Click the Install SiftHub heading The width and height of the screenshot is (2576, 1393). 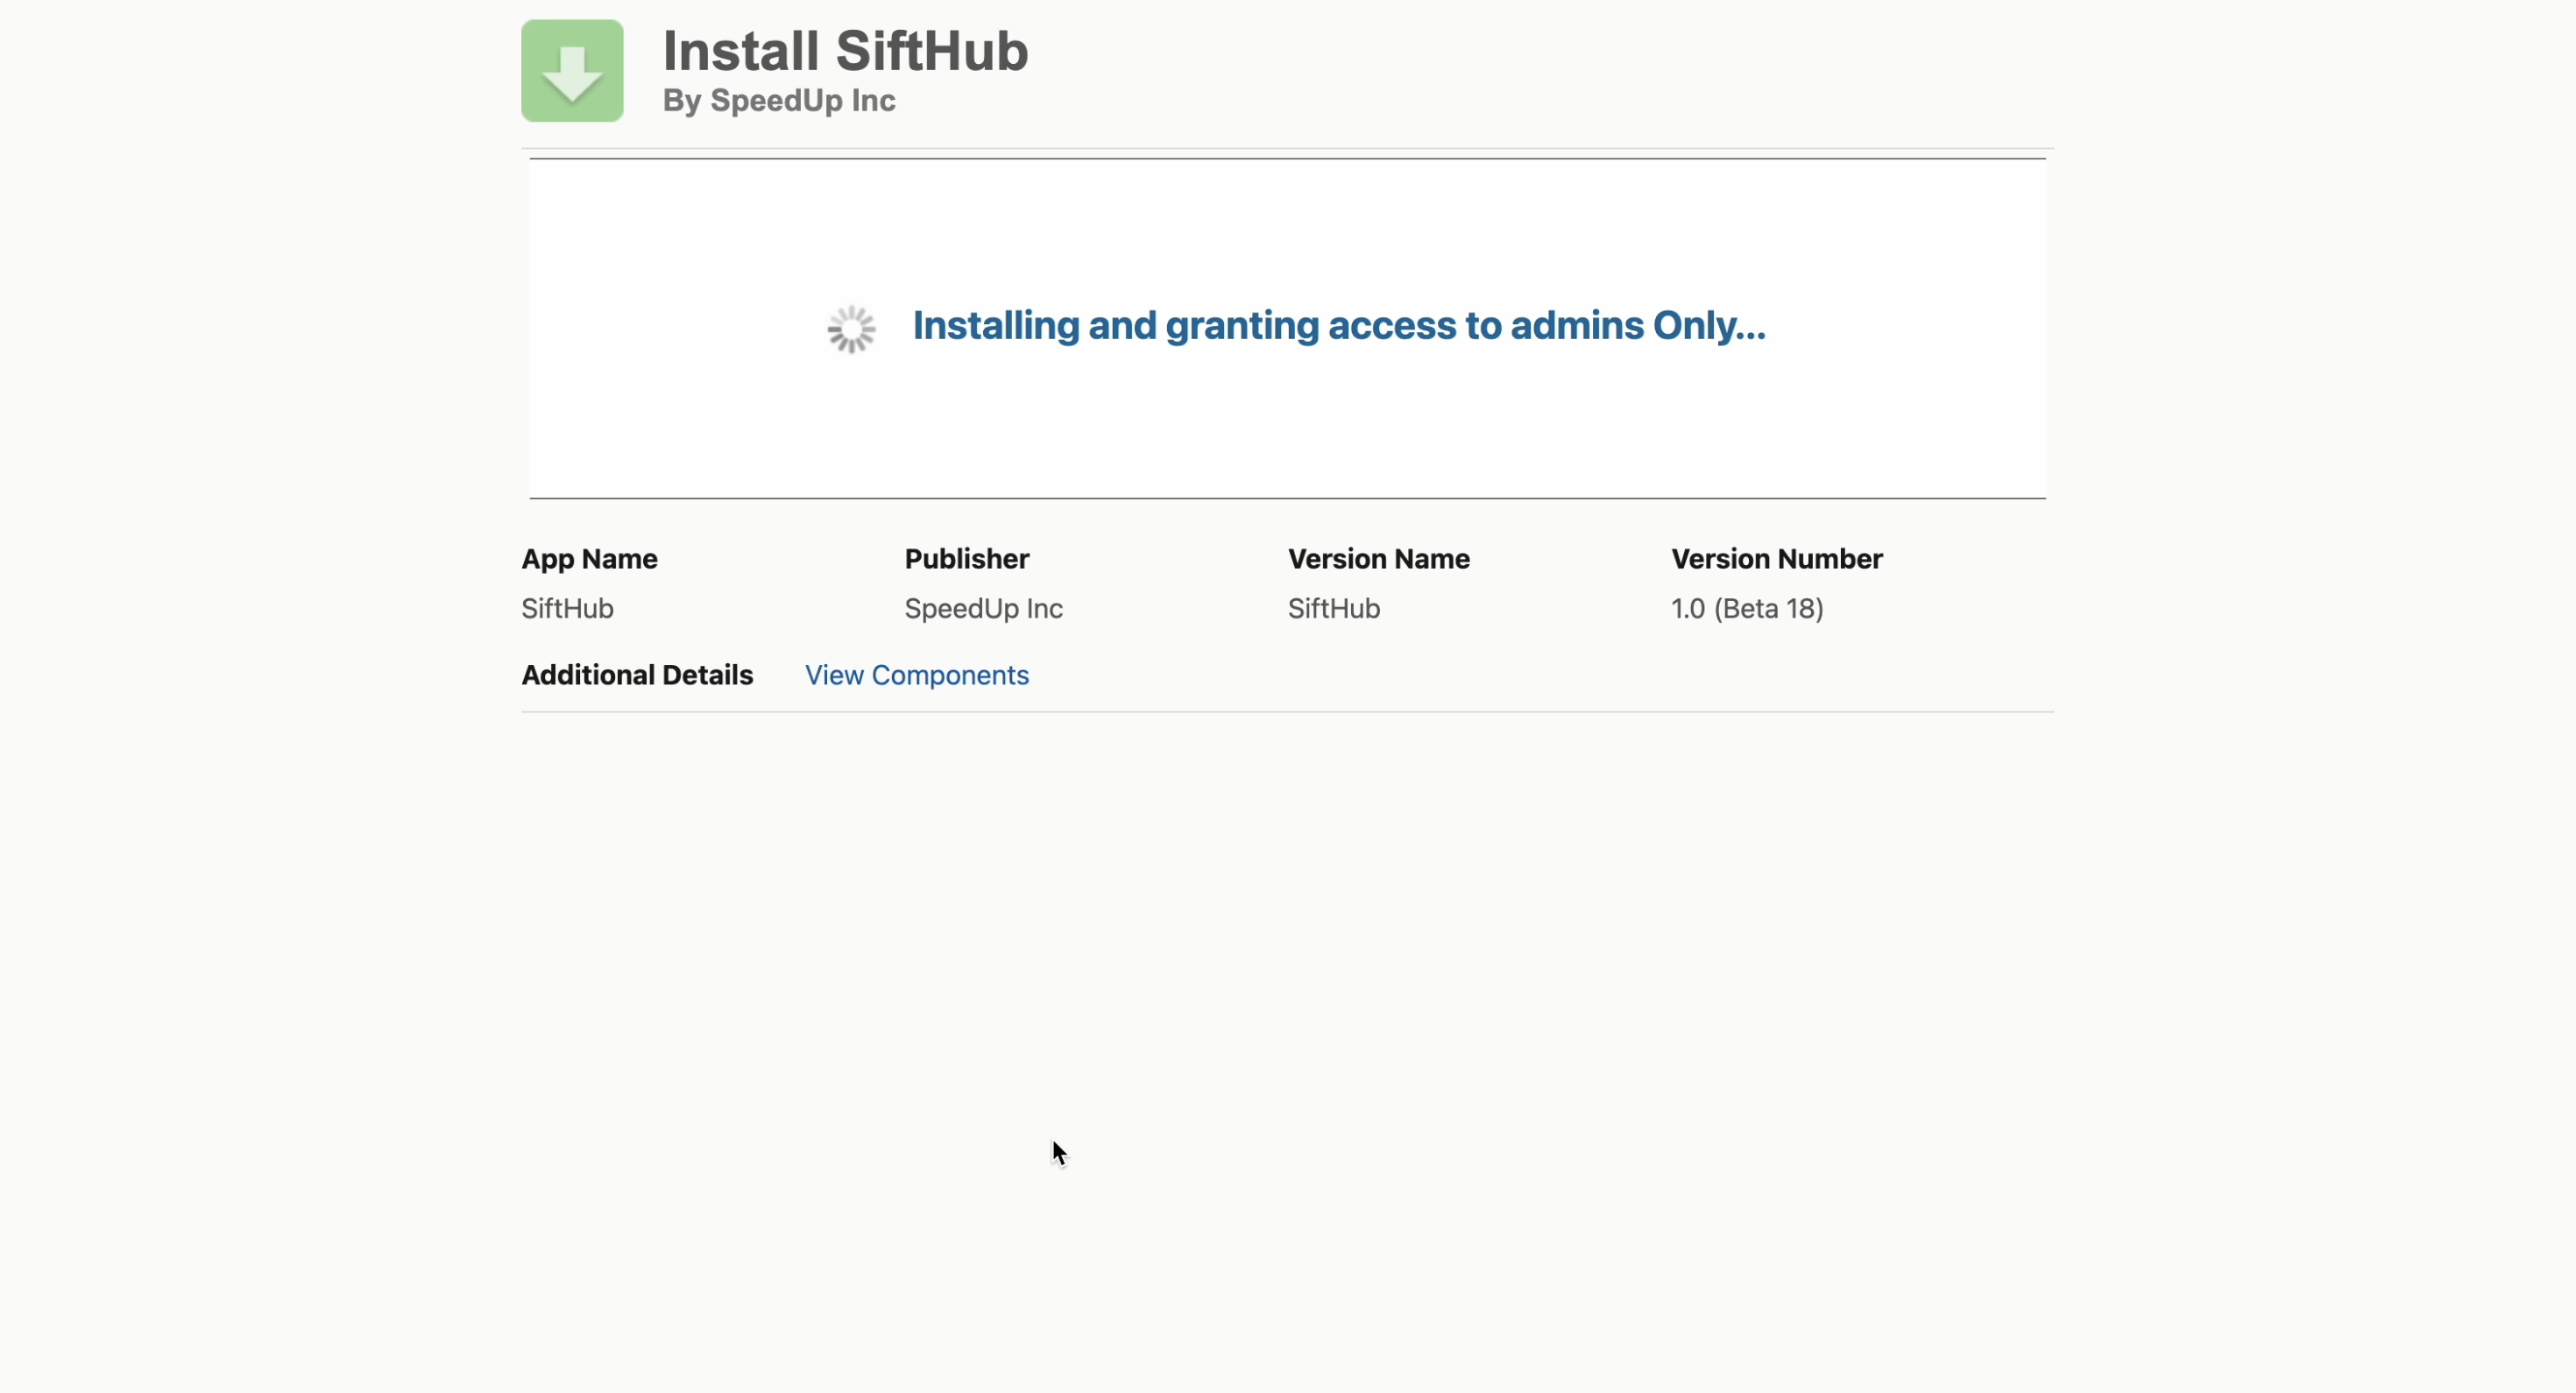click(845, 51)
